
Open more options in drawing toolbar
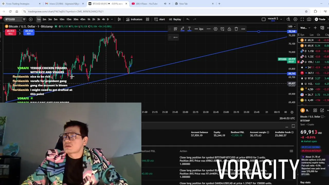[x=243, y=29]
